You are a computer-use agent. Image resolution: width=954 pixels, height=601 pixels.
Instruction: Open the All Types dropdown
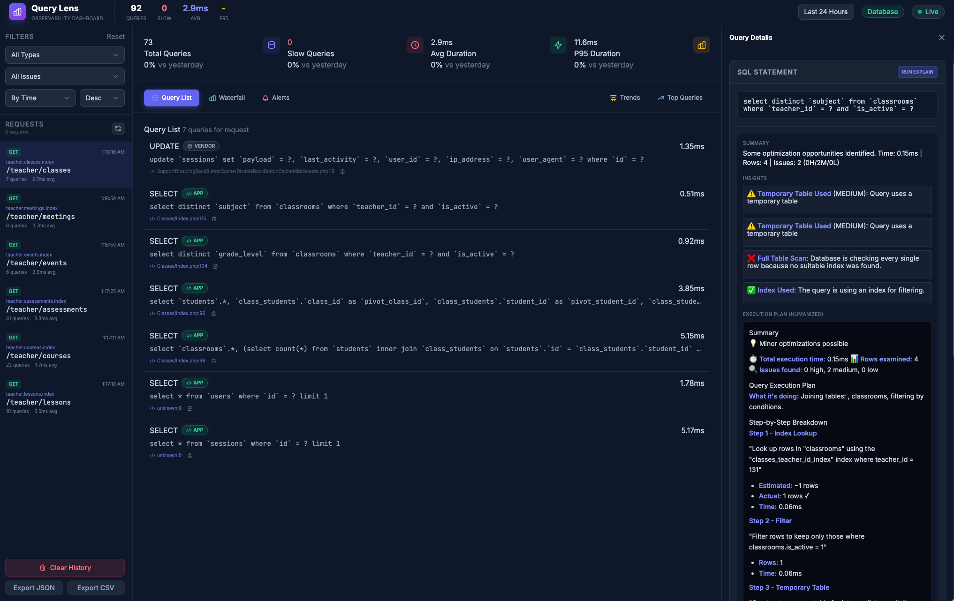point(65,55)
